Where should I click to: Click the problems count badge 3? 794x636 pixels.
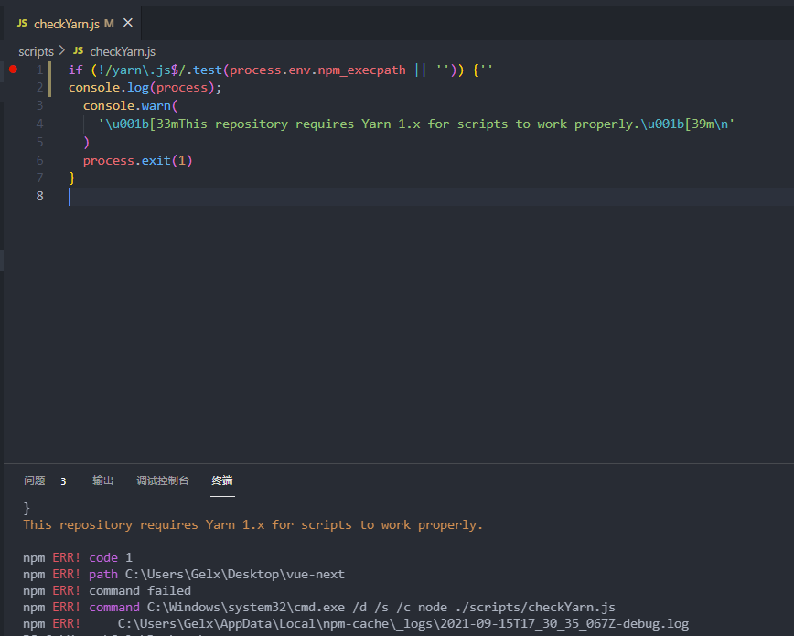(63, 481)
